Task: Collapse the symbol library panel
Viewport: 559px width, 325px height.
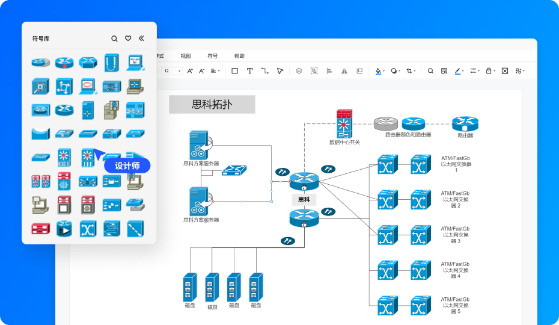Action: (141, 39)
